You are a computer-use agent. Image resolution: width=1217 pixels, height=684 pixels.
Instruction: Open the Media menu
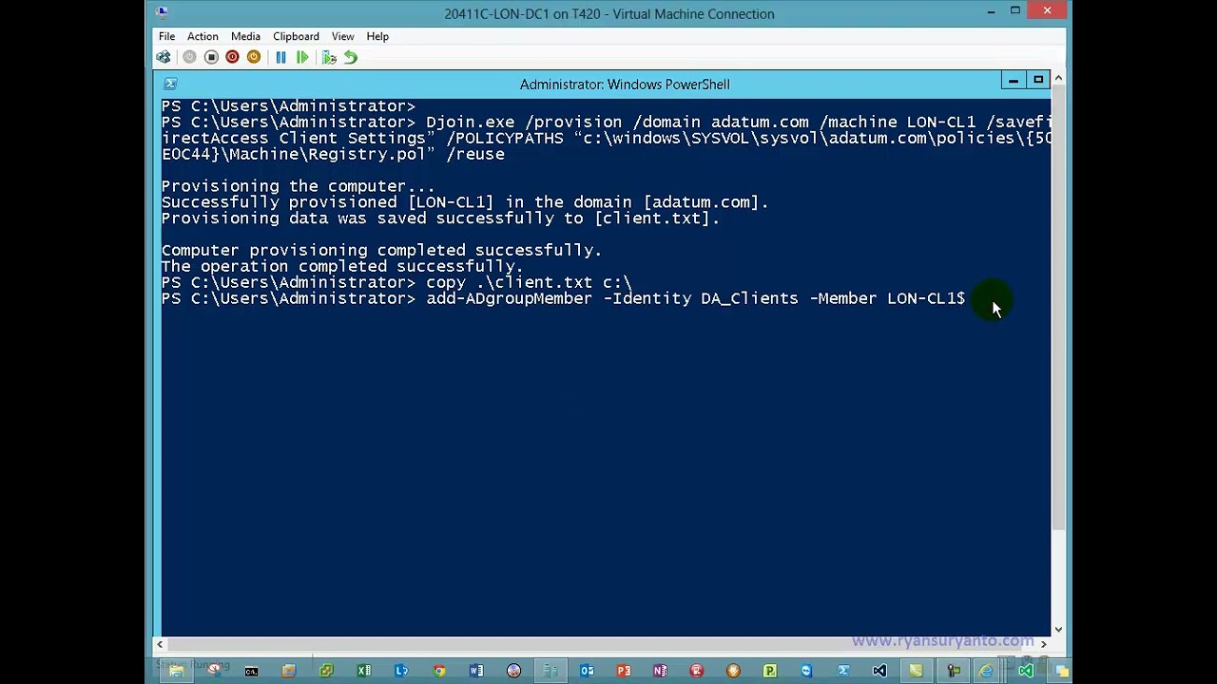click(x=245, y=36)
